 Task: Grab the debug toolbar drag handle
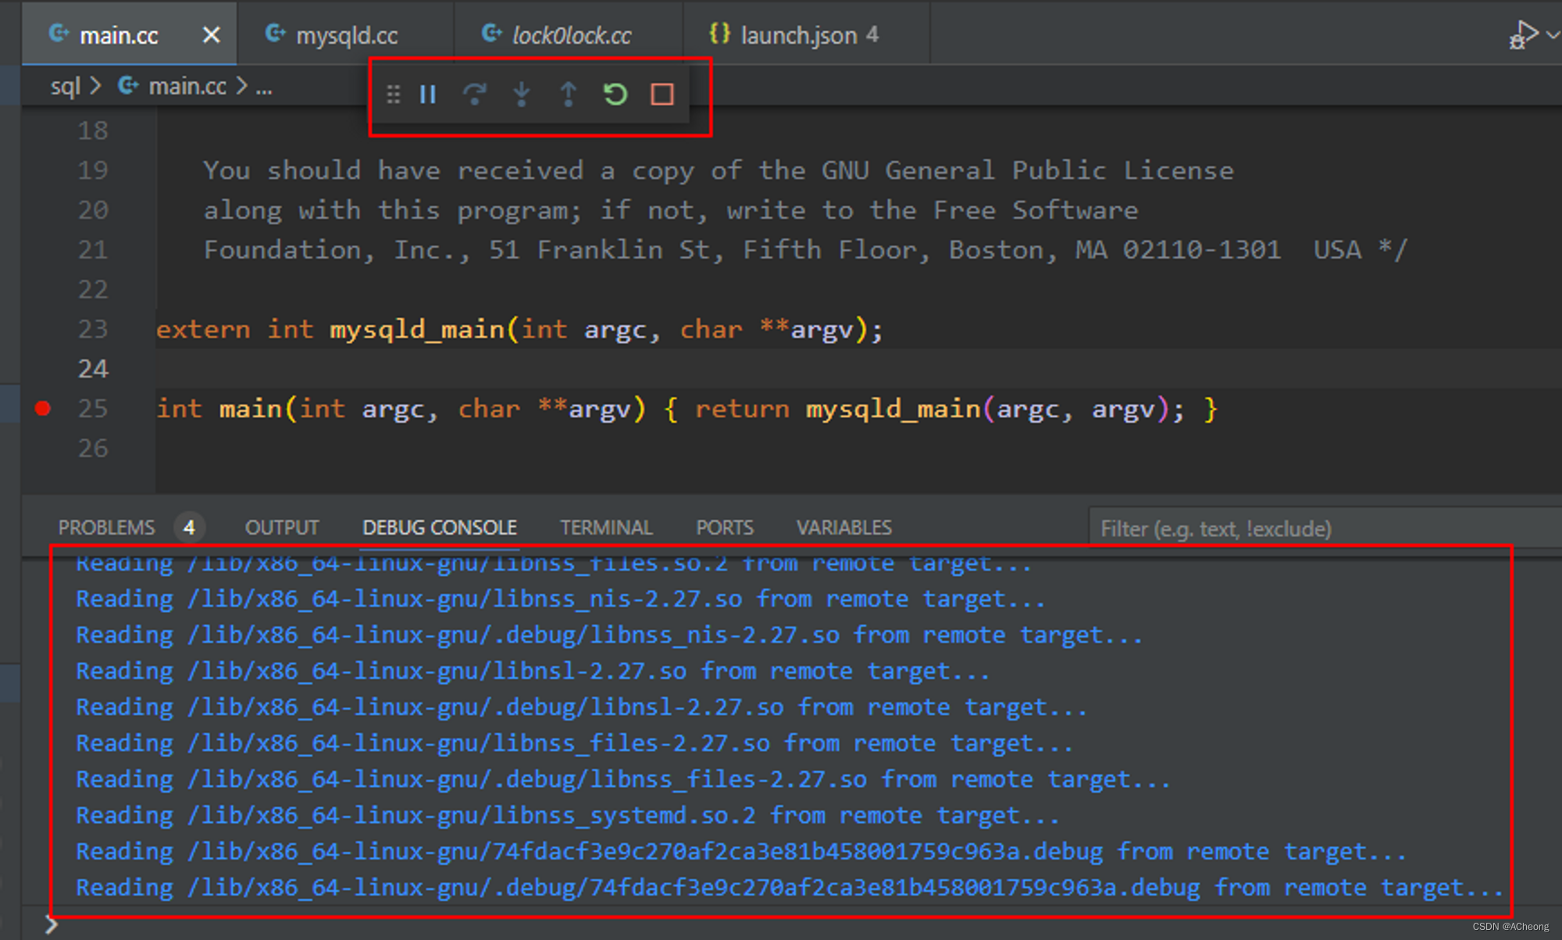point(393,95)
